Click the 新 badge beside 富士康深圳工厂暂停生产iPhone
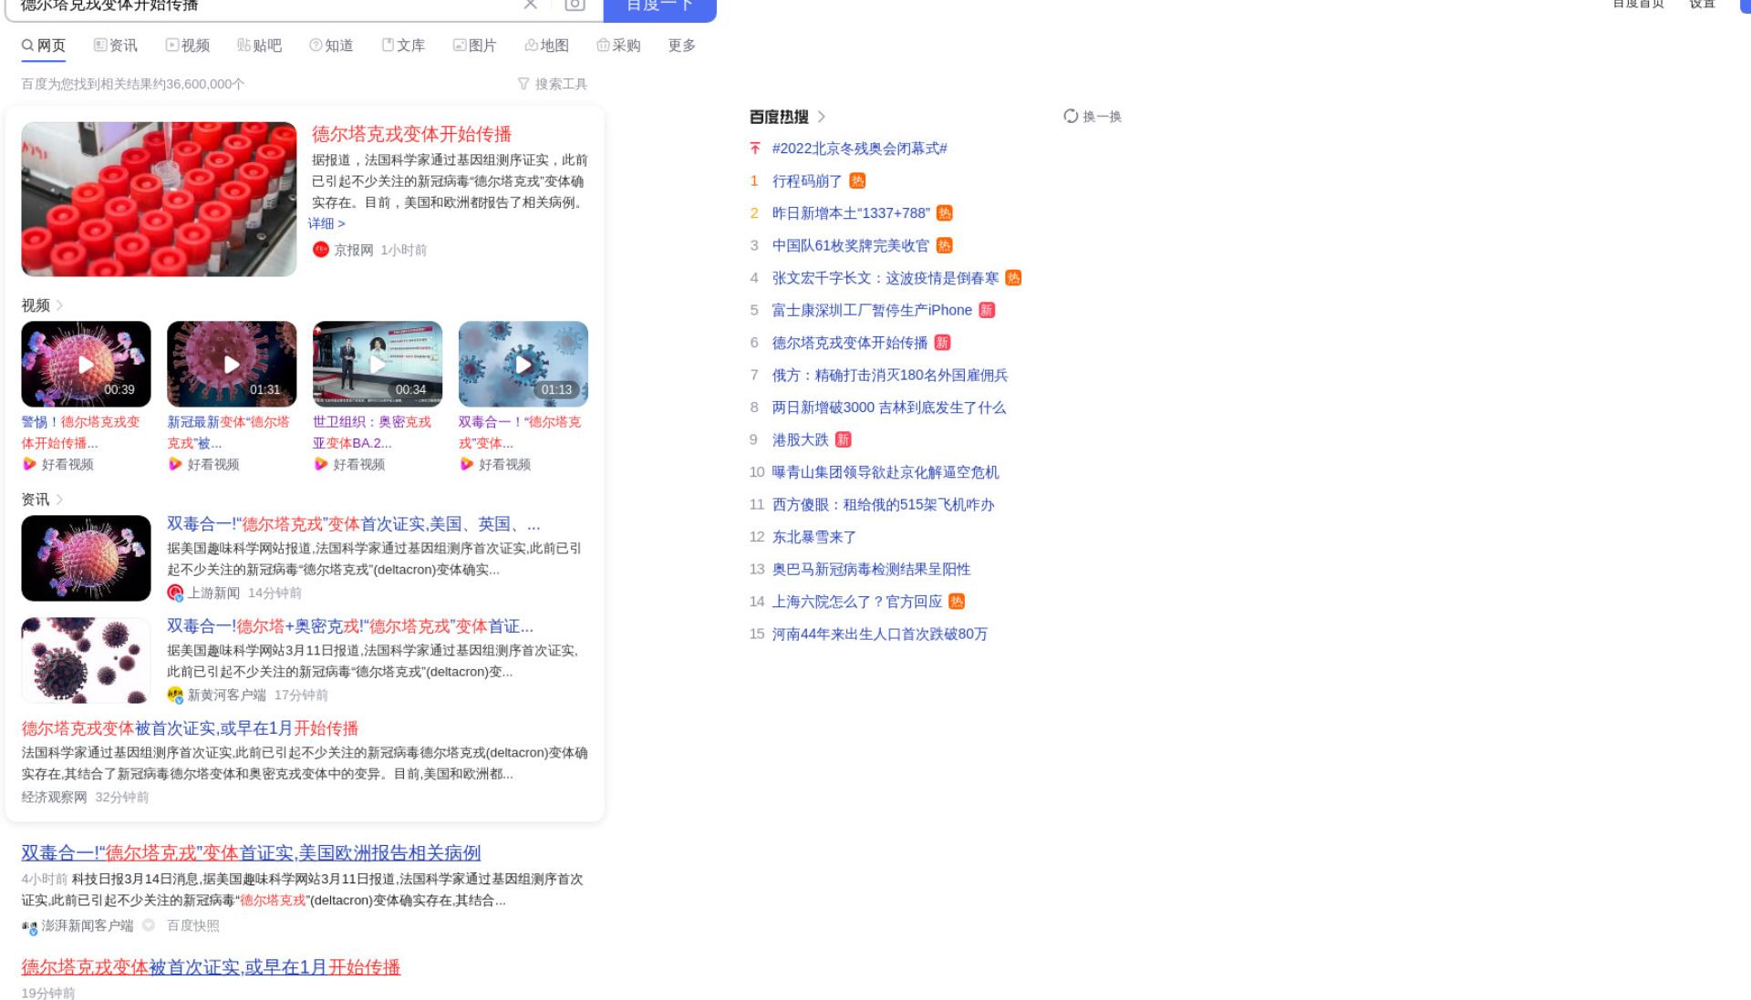Screen dimensions: 1751x1000 [987, 310]
